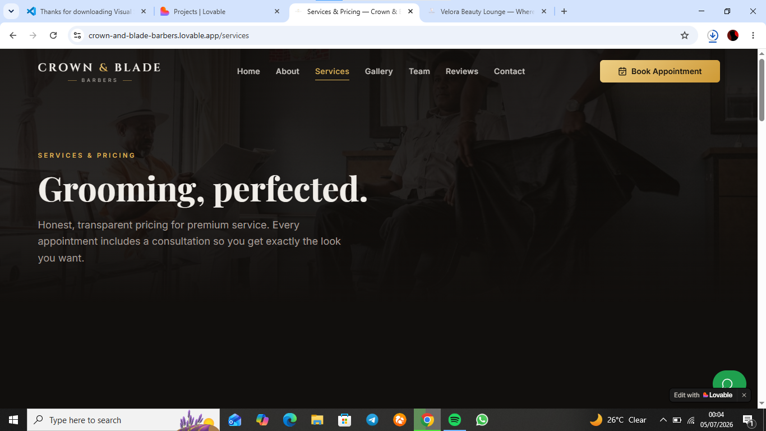Click the SERVICES & PRICING label

[87, 155]
